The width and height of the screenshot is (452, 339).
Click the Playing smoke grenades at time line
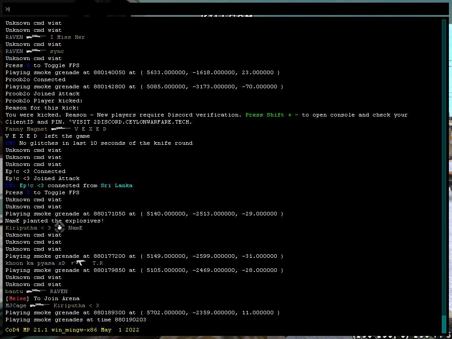pos(75,320)
